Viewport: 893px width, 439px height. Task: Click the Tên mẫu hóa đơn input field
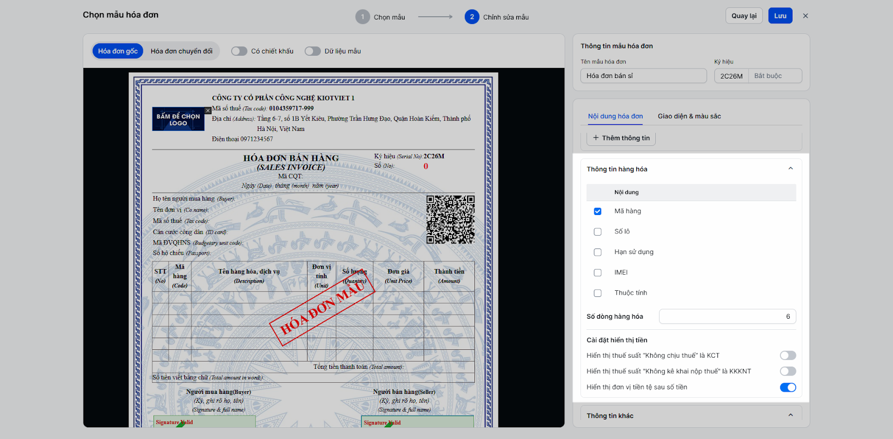coord(644,76)
